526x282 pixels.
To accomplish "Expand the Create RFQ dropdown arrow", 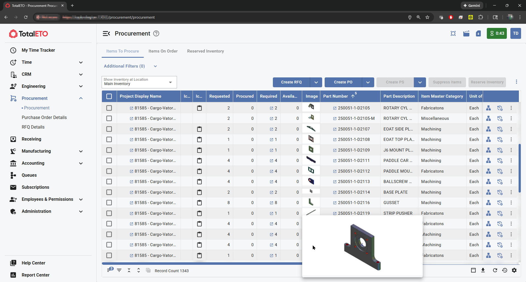I will (316, 82).
